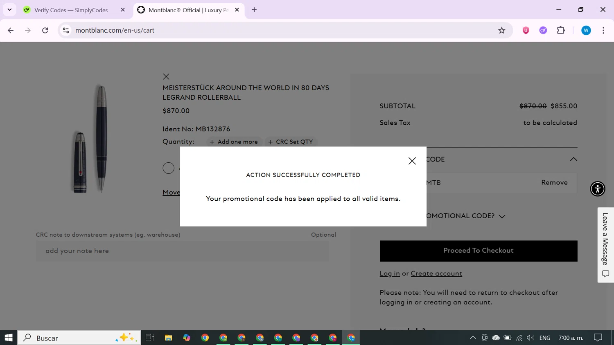The width and height of the screenshot is (614, 345).
Task: Open the Create account link
Action: [436, 273]
